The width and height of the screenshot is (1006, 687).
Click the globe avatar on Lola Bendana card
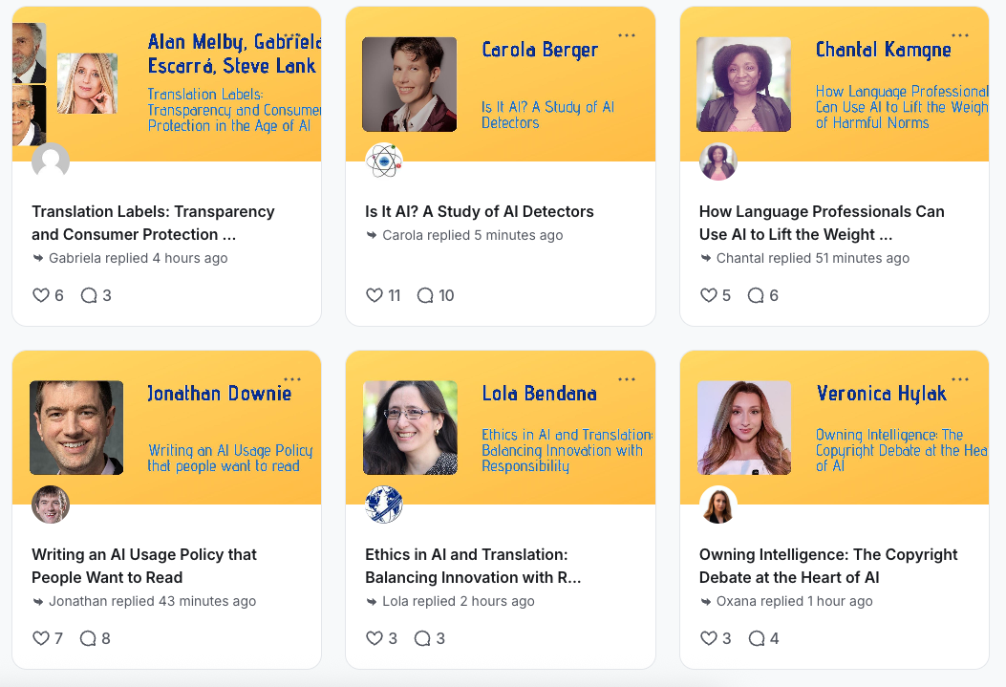tap(384, 505)
